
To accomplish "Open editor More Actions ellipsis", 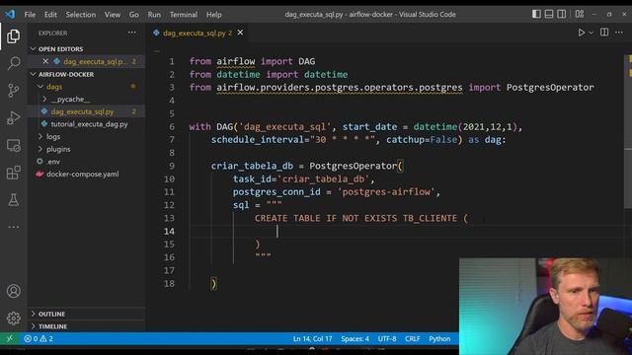I will pyautogui.click(x=619, y=33).
